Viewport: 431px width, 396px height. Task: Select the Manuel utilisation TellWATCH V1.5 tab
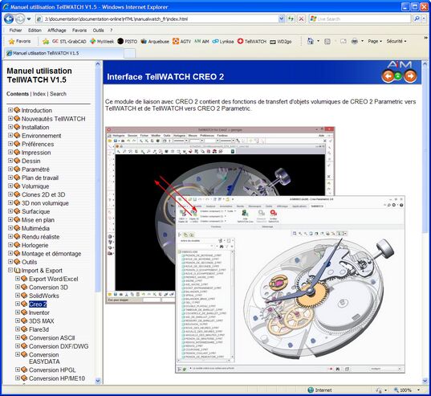[63, 53]
